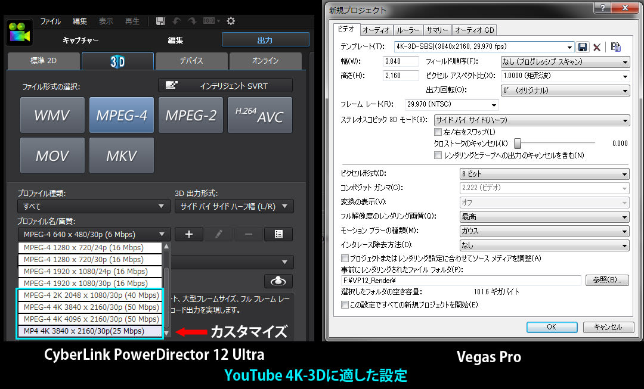
Task: Open the ピクセル形式 dropdown
Action: [544, 174]
